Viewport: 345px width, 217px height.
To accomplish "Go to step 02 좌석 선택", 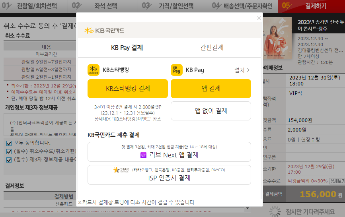I will coord(103,6).
